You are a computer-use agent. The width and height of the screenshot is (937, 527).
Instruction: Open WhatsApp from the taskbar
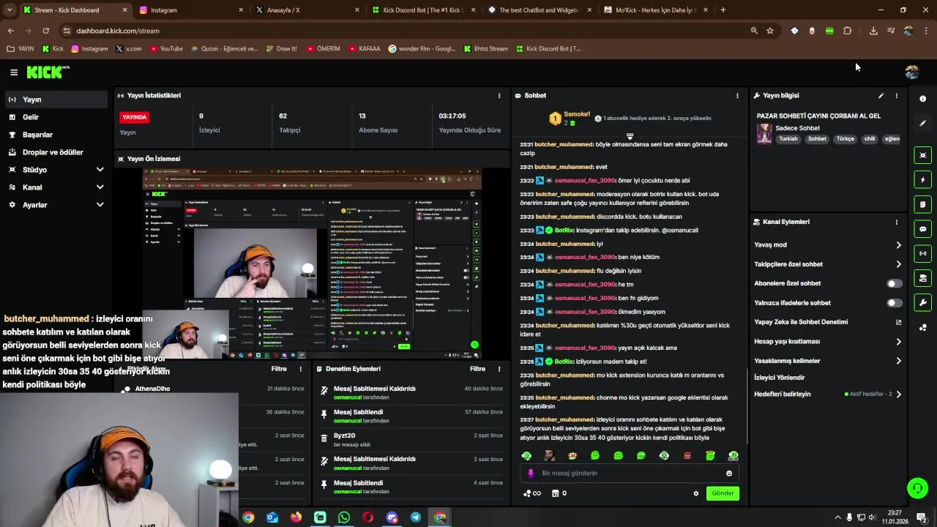tap(344, 517)
